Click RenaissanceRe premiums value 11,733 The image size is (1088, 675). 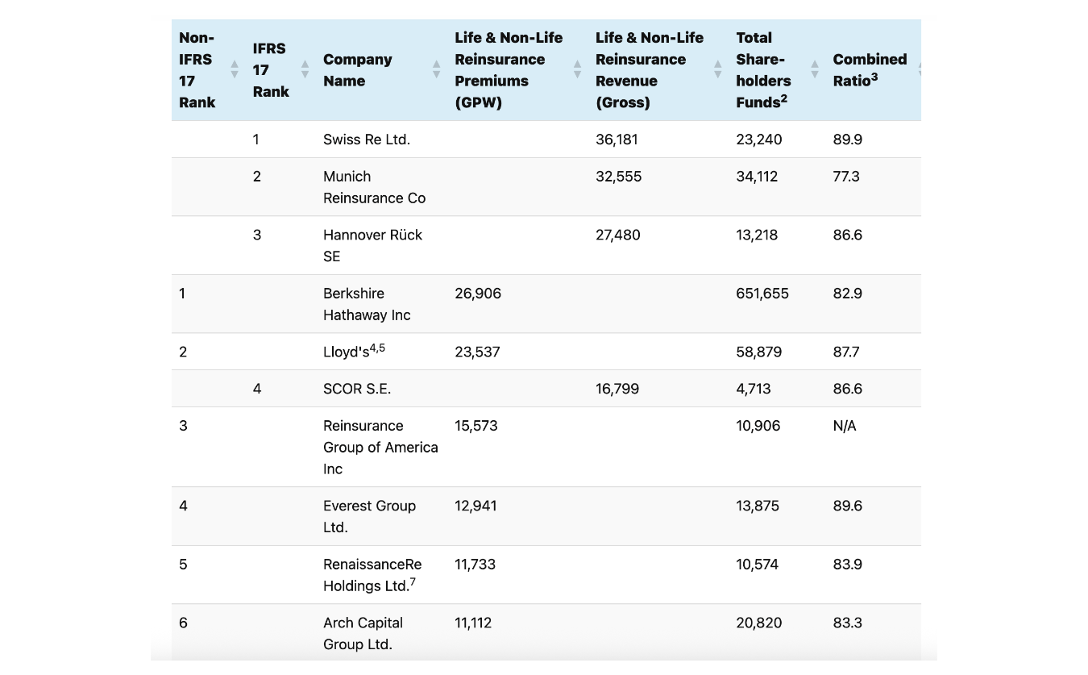click(475, 565)
